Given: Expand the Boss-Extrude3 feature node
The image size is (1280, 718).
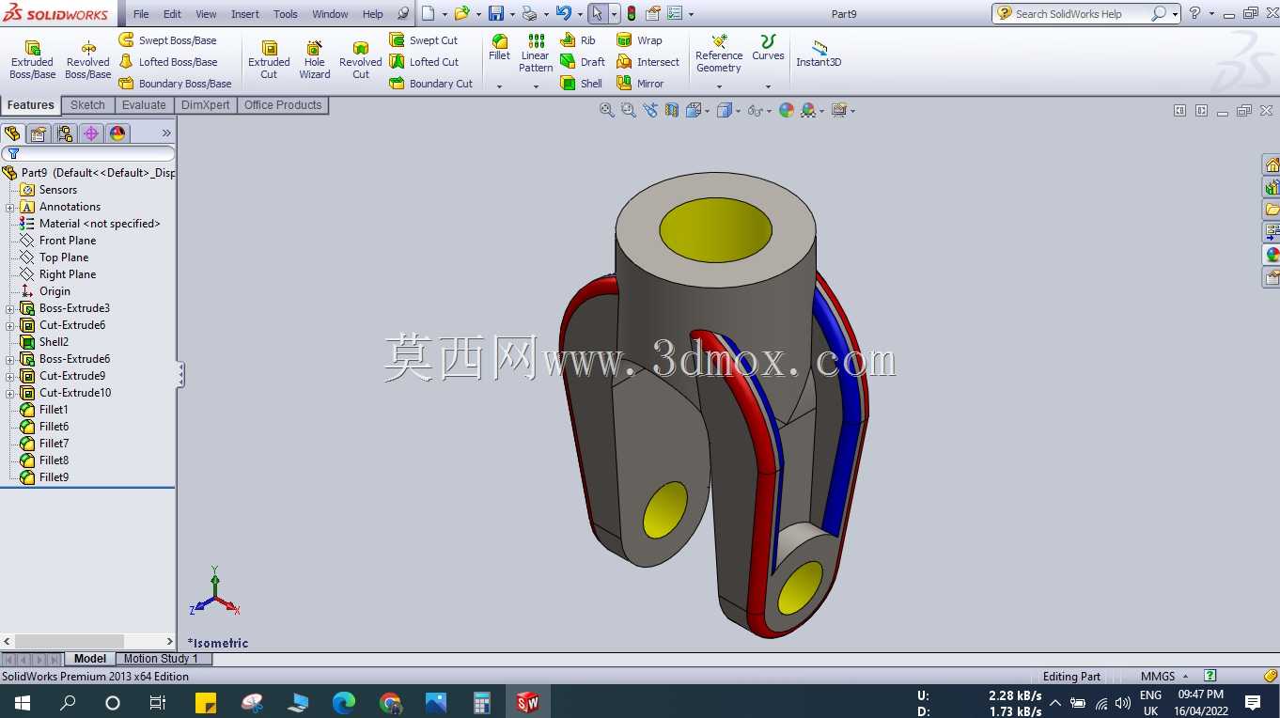Looking at the screenshot, I should [x=10, y=308].
